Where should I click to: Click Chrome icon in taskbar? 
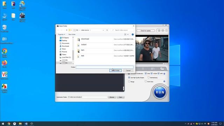[x=9, y=124]
